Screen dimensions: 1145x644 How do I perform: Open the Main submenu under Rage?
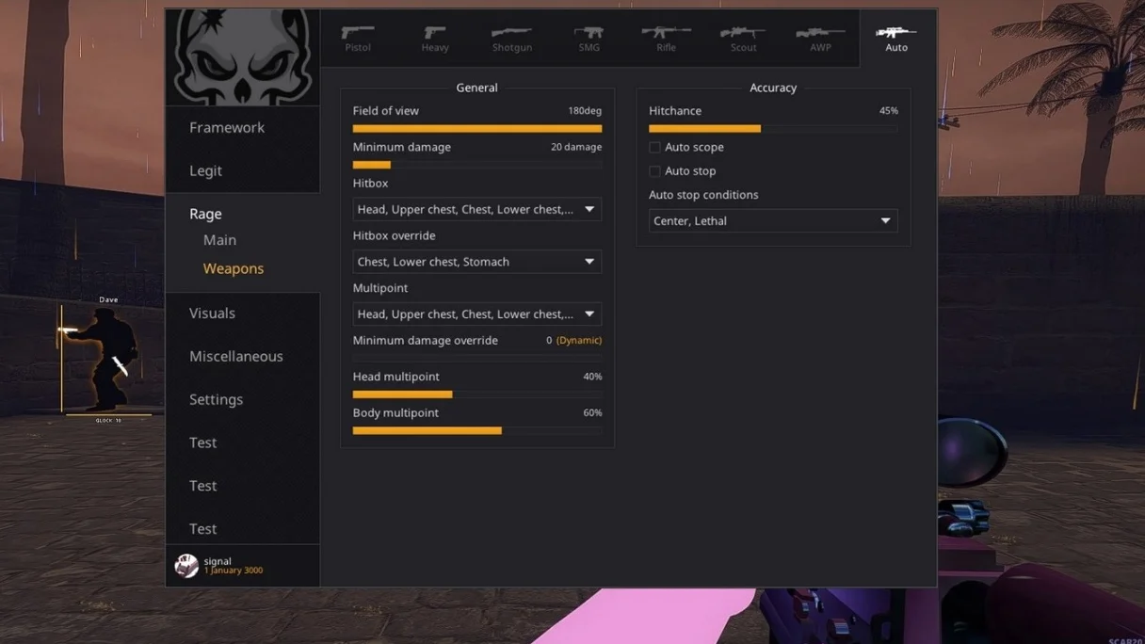pos(219,240)
